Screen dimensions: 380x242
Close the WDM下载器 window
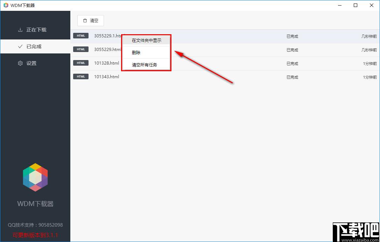point(372,5)
